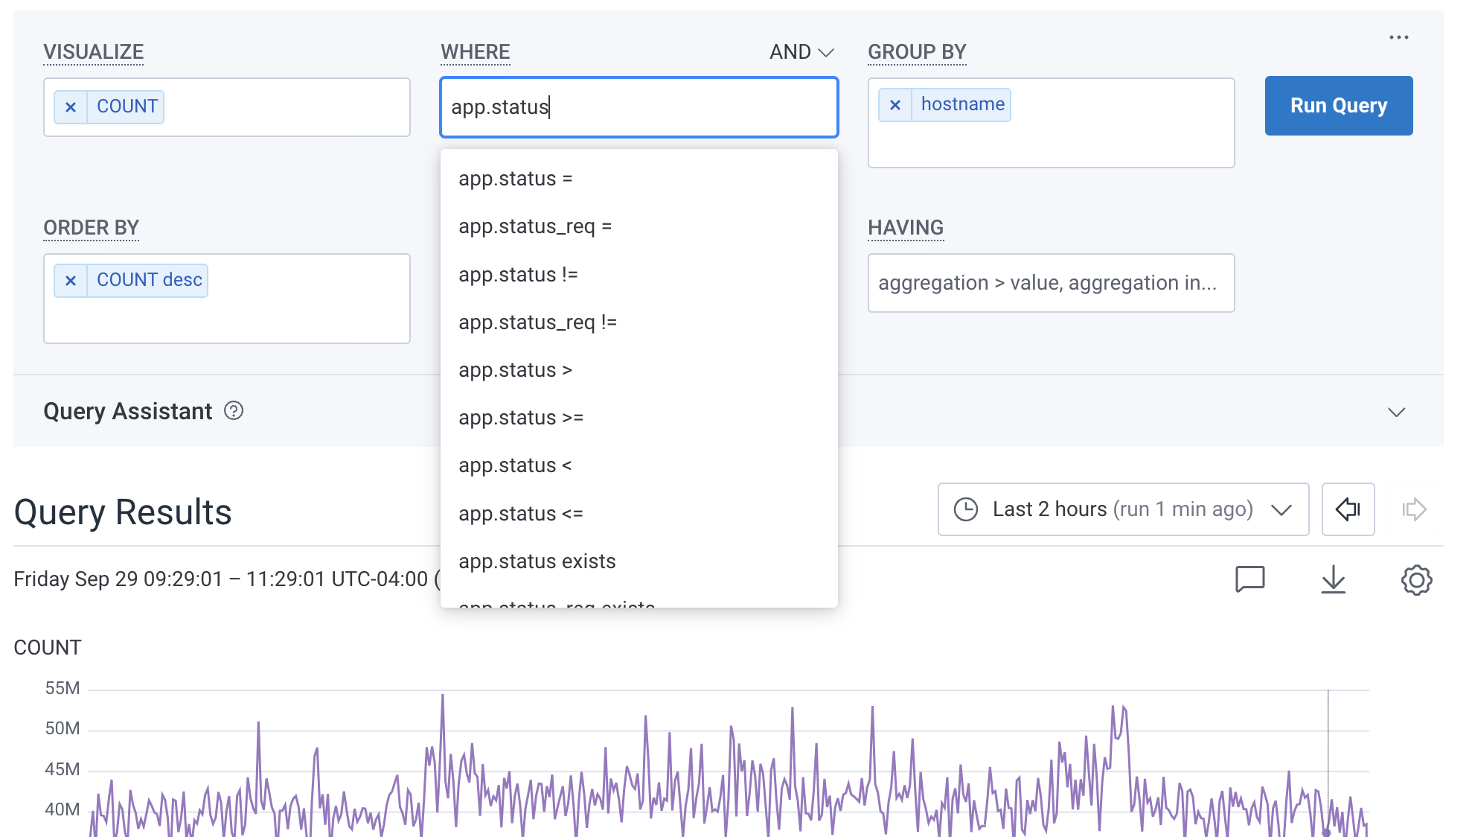Click the Run Query button
This screenshot has width=1472, height=837.
coord(1338,105)
